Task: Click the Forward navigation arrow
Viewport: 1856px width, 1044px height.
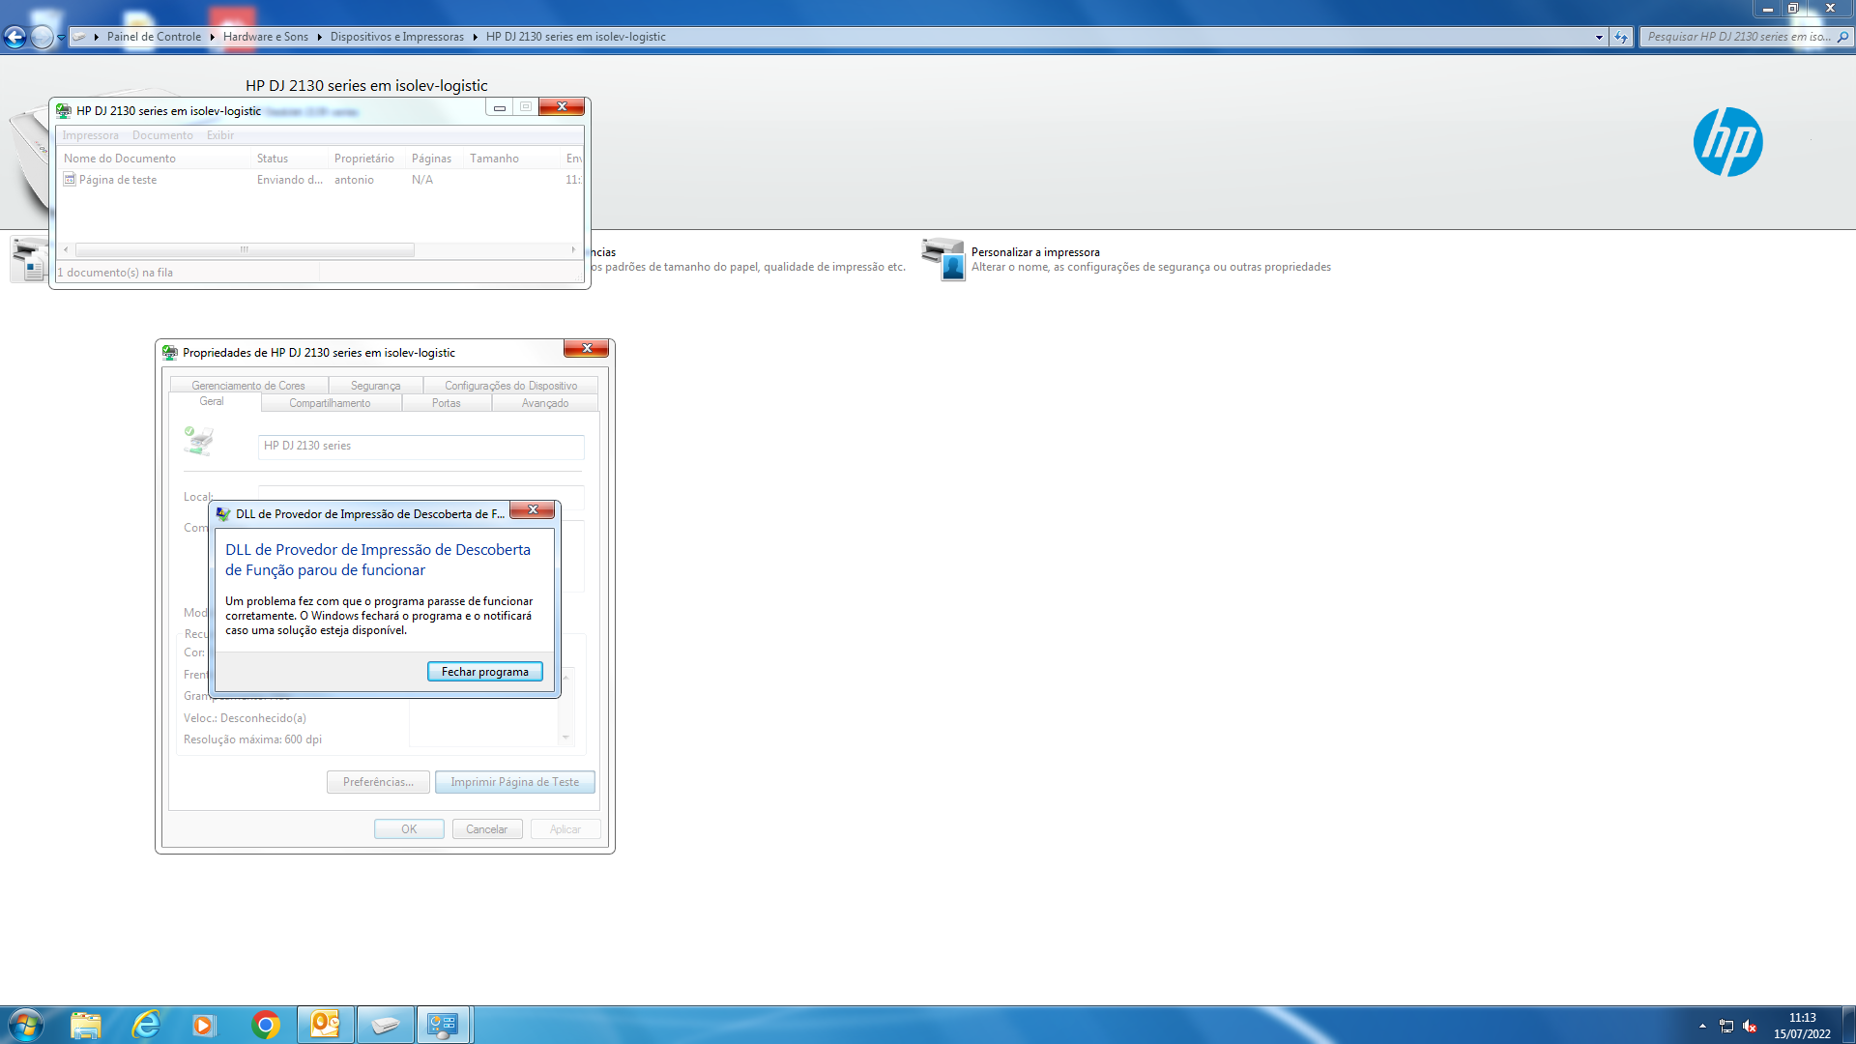Action: 42,37
